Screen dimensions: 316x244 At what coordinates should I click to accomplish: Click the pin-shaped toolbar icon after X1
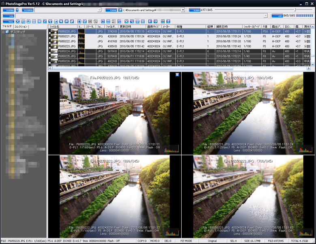pyautogui.click(x=50, y=22)
